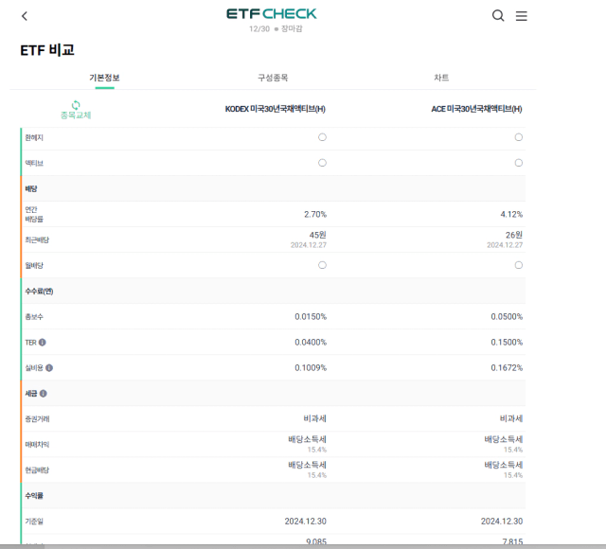
Task: Click the KODEX 최근배당 value 45원
Action: [318, 235]
